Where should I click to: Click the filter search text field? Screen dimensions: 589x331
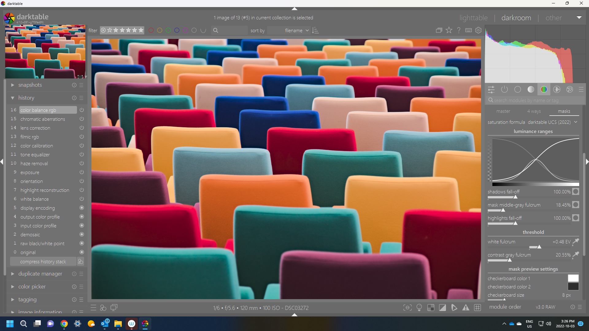click(232, 31)
